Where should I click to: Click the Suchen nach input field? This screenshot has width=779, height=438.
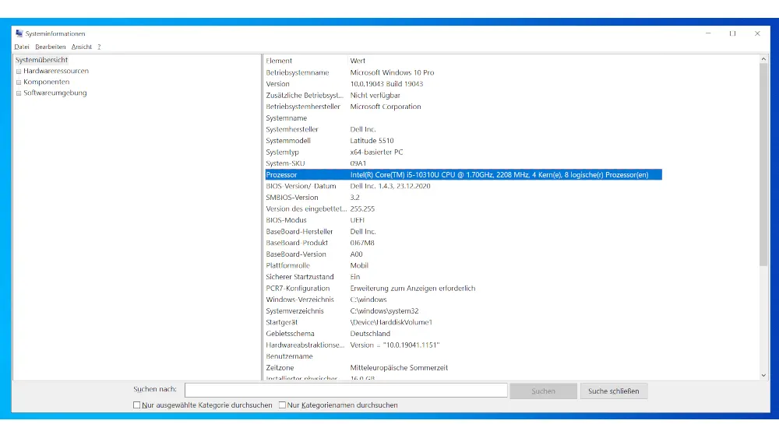pos(346,390)
